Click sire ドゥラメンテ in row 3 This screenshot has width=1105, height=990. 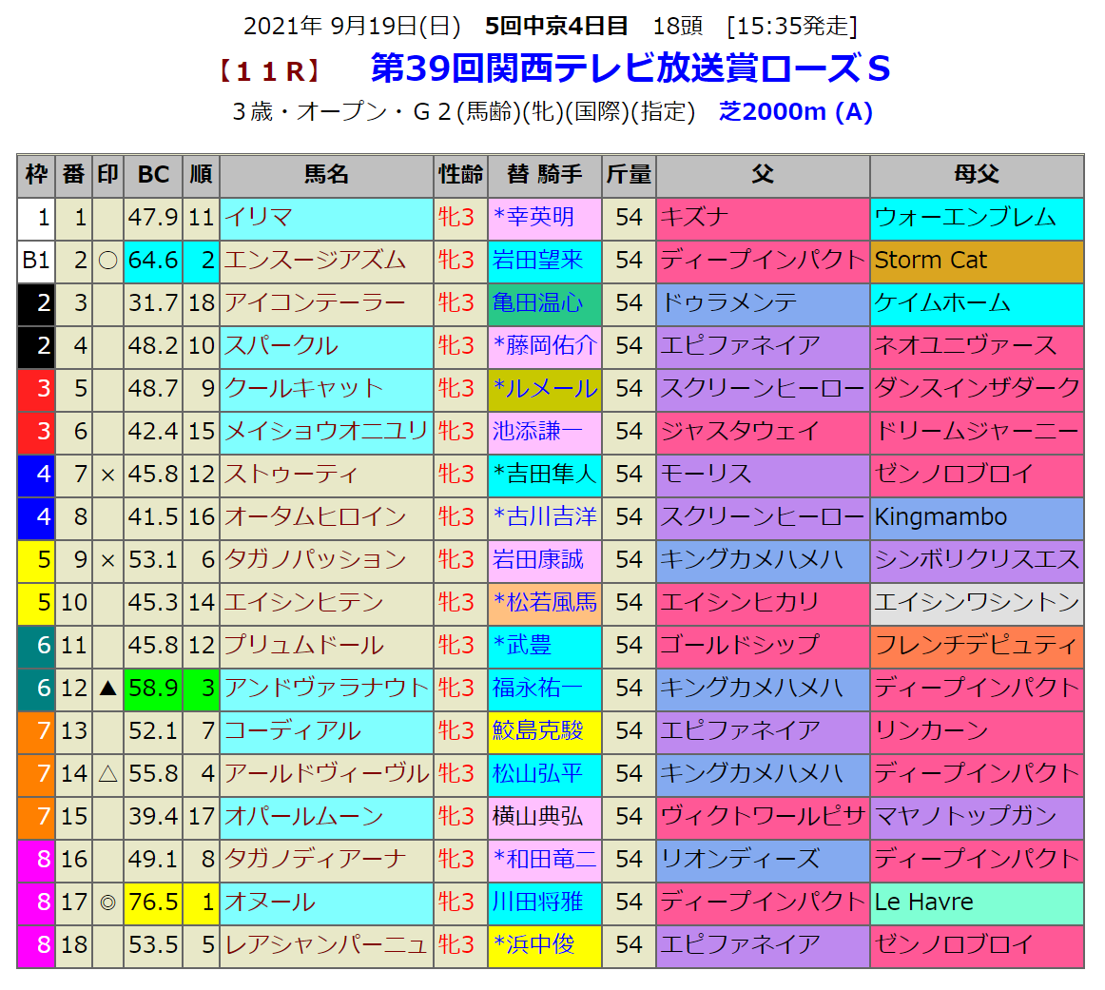[x=729, y=302]
